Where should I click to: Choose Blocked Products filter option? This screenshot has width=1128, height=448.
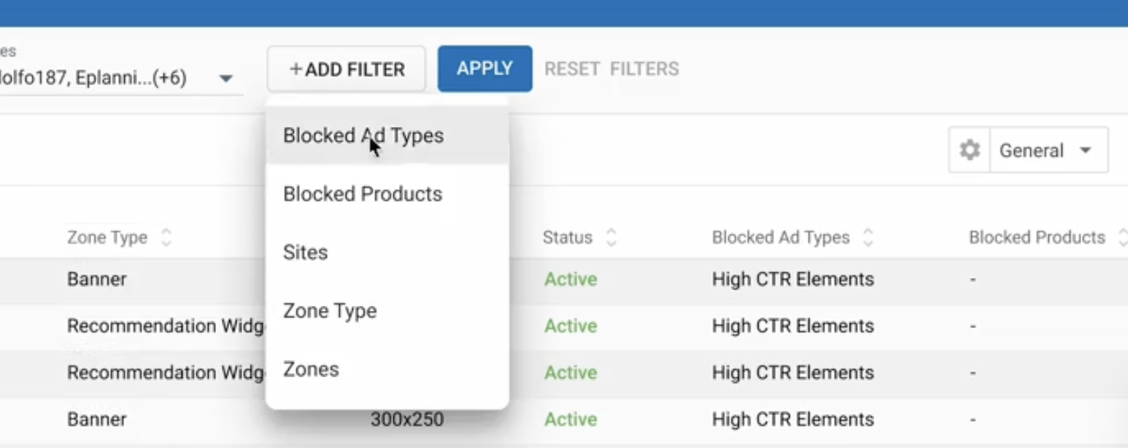pos(387,194)
